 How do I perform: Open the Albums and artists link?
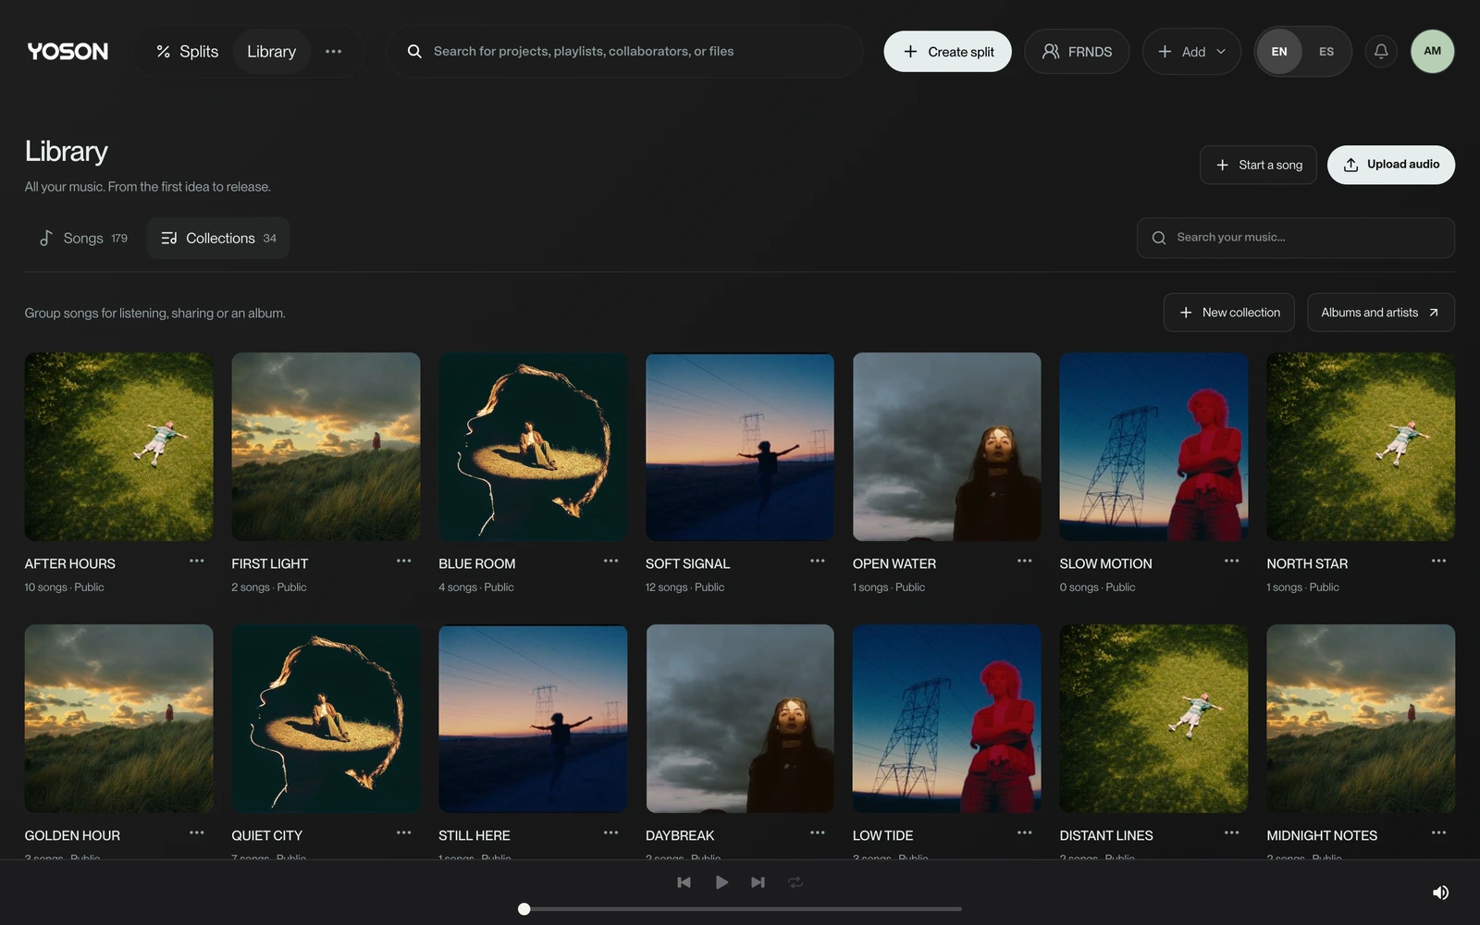click(1380, 313)
